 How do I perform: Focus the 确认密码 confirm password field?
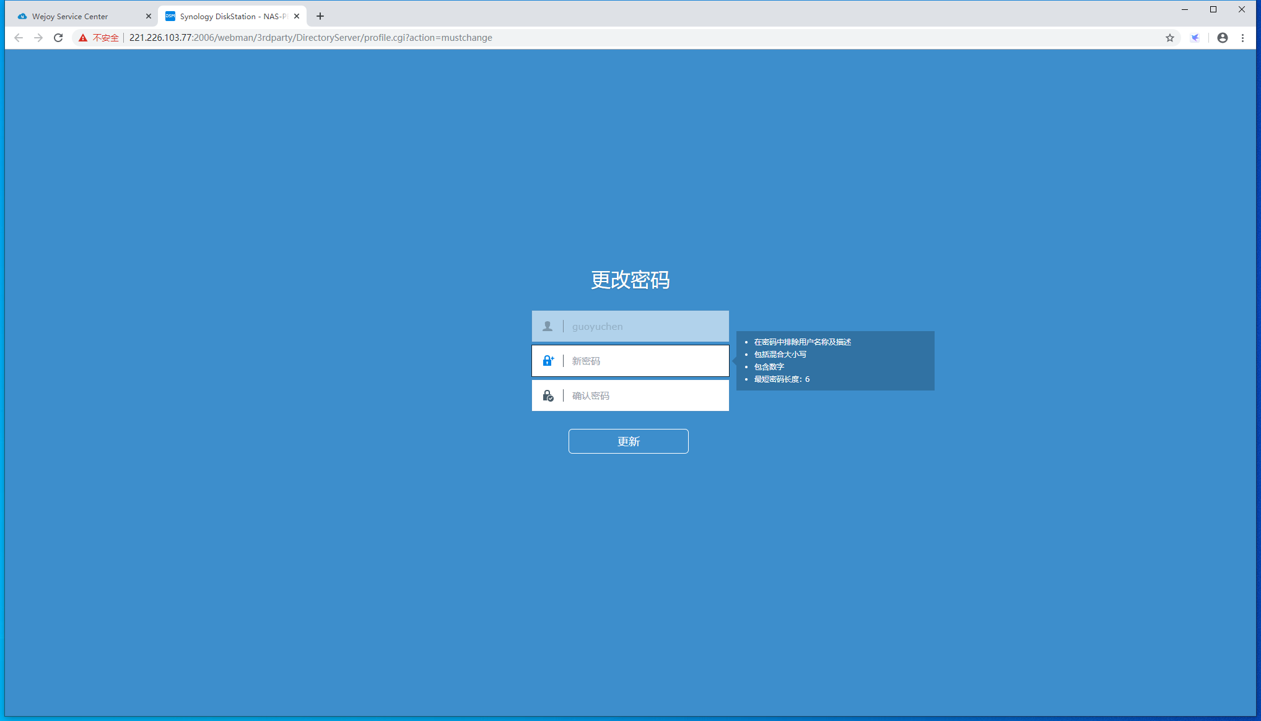click(x=644, y=395)
